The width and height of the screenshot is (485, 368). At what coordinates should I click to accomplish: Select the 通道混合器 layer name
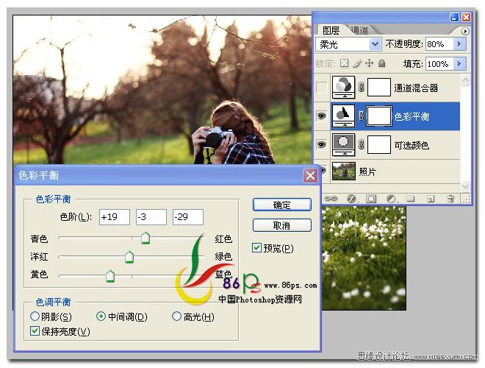click(416, 88)
